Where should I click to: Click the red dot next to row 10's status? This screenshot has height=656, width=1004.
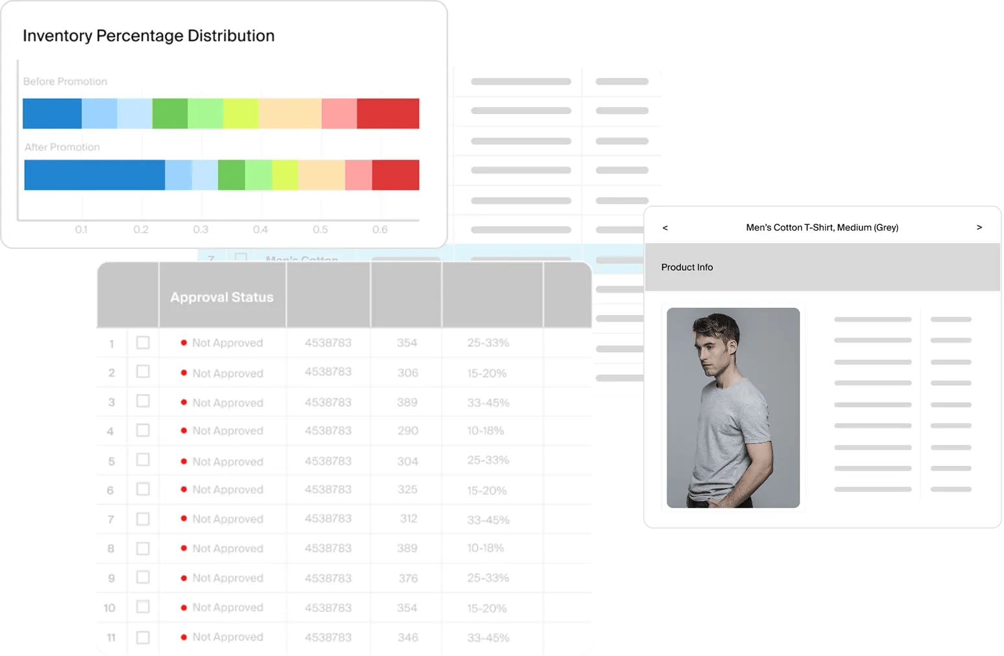[x=184, y=607]
